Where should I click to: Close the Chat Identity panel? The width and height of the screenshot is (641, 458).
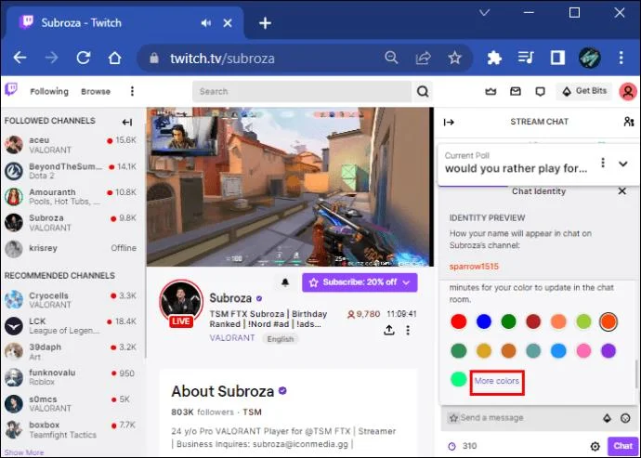point(621,191)
